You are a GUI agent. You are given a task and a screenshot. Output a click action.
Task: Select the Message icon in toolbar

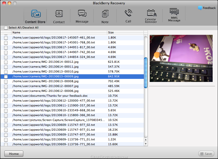(82, 14)
